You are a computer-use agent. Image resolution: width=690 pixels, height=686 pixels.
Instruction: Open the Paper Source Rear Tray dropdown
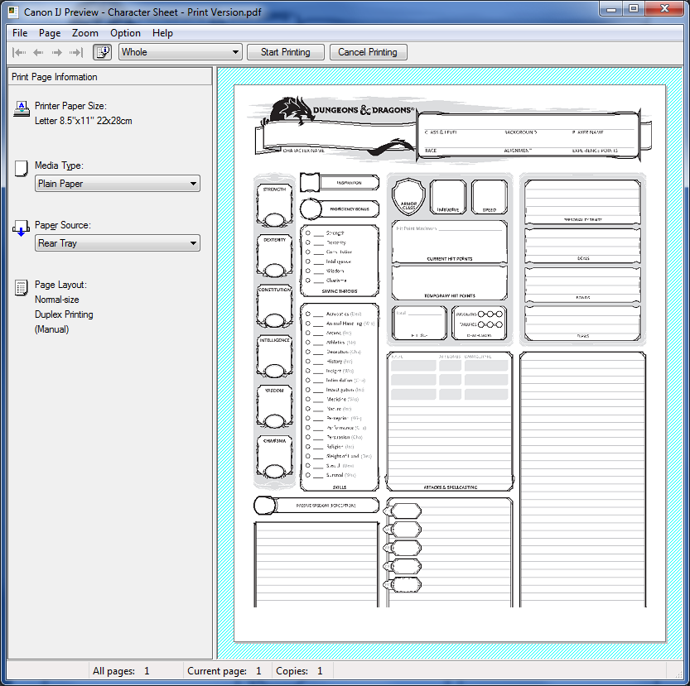[118, 243]
